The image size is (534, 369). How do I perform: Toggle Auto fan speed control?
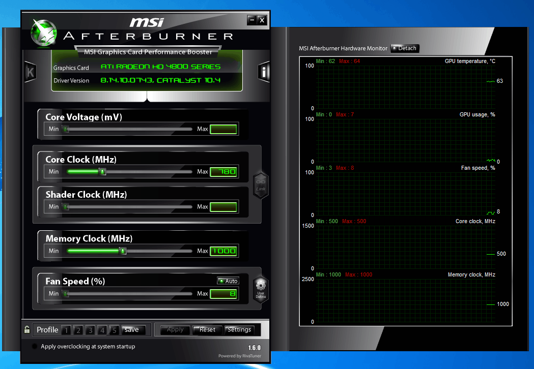228,281
